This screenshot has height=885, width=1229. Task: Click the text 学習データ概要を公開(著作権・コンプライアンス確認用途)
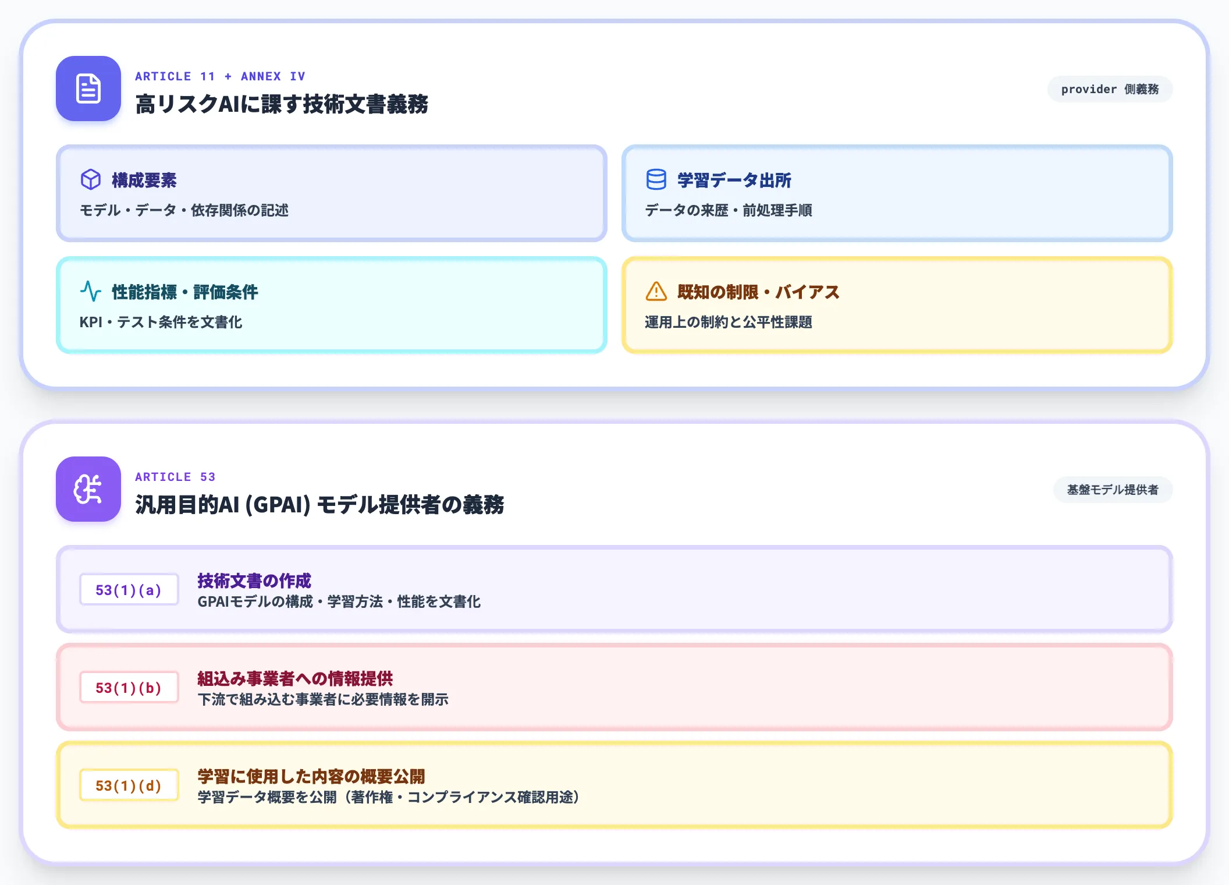click(389, 797)
